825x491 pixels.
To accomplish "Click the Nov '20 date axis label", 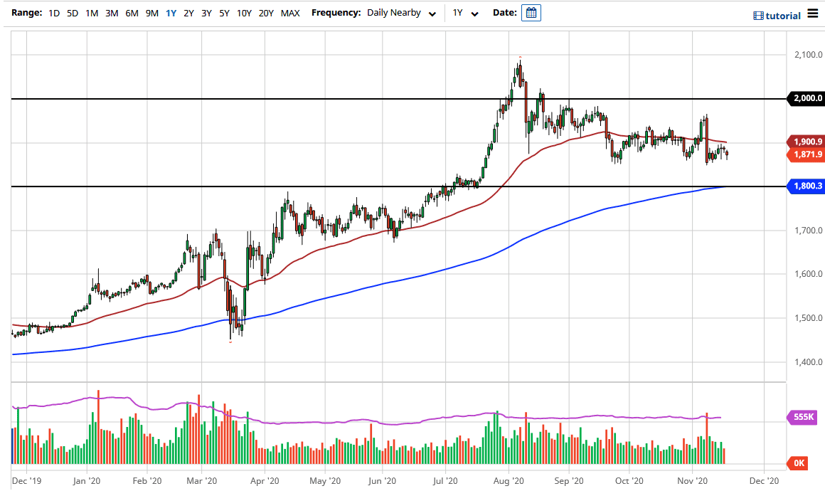I will (693, 481).
